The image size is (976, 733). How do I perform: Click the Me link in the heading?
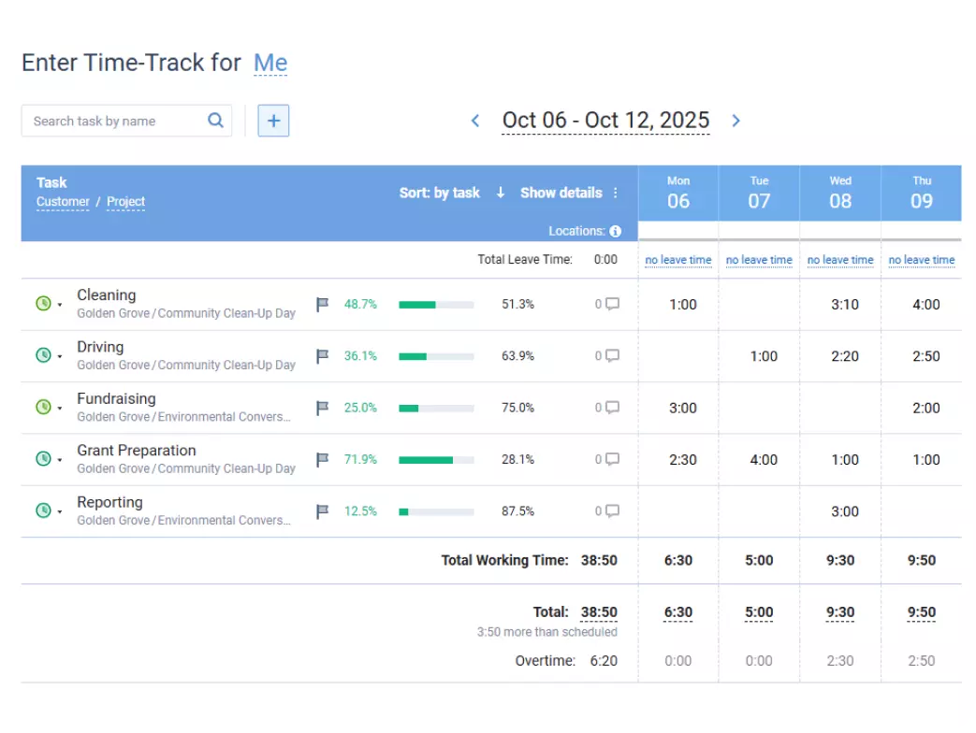[270, 63]
